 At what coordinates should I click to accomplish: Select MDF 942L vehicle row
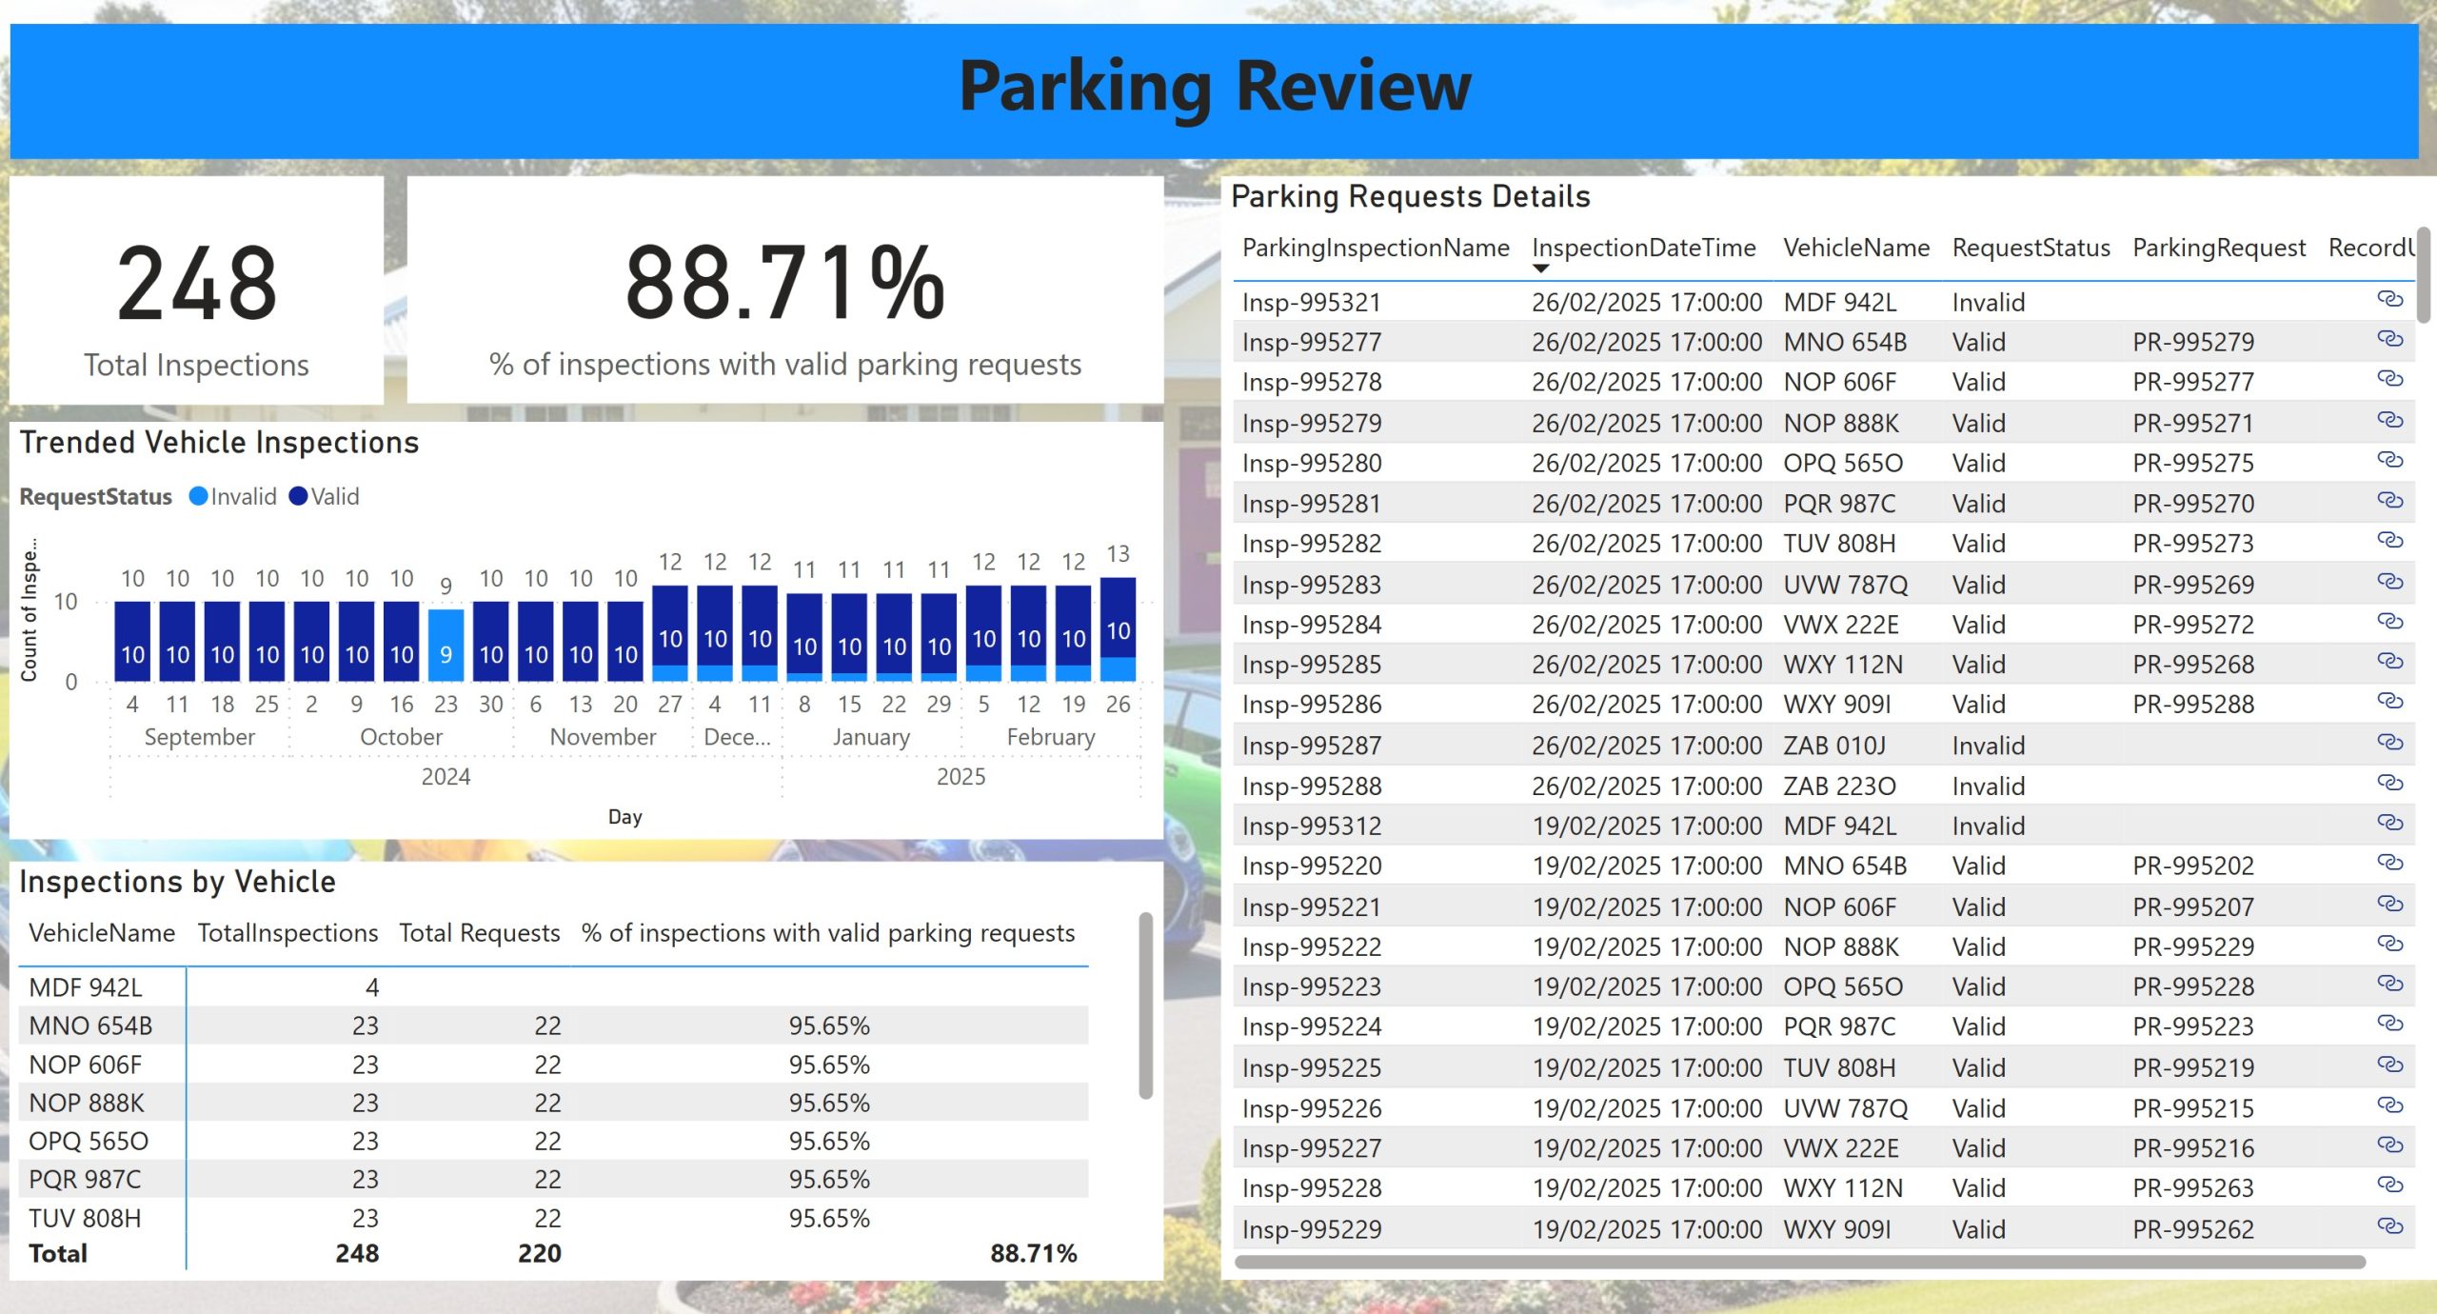click(x=86, y=987)
